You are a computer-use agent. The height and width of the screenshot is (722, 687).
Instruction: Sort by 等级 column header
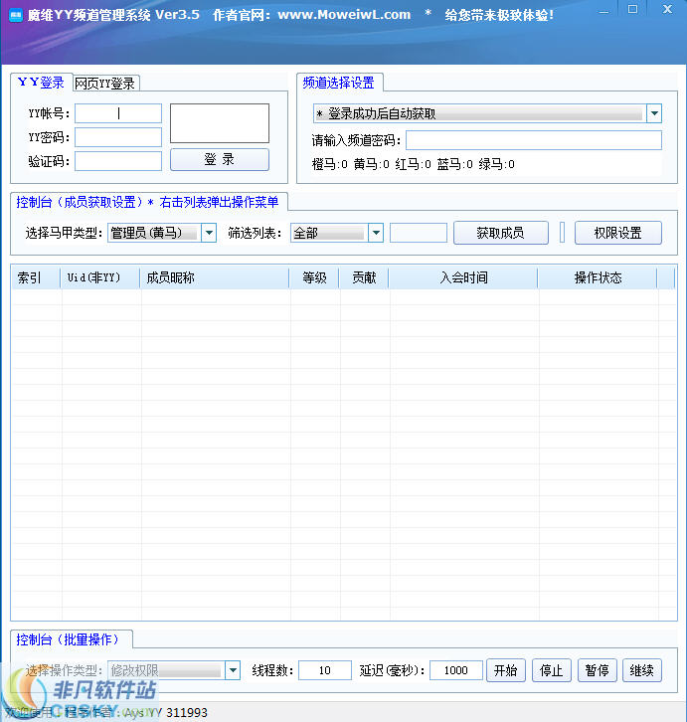click(314, 277)
